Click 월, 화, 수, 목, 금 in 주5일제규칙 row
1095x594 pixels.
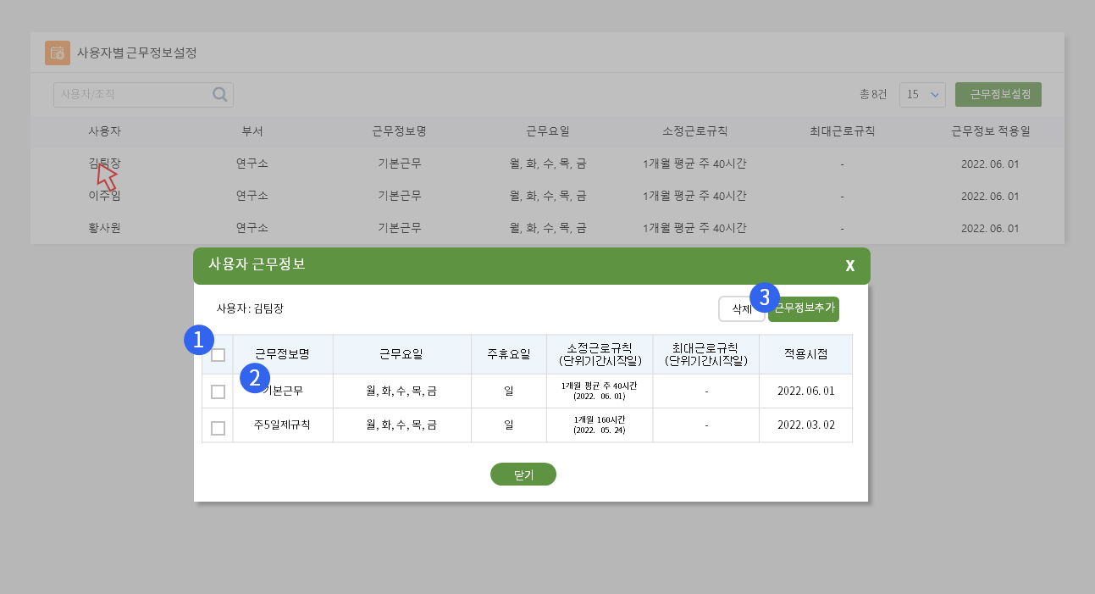401,425
